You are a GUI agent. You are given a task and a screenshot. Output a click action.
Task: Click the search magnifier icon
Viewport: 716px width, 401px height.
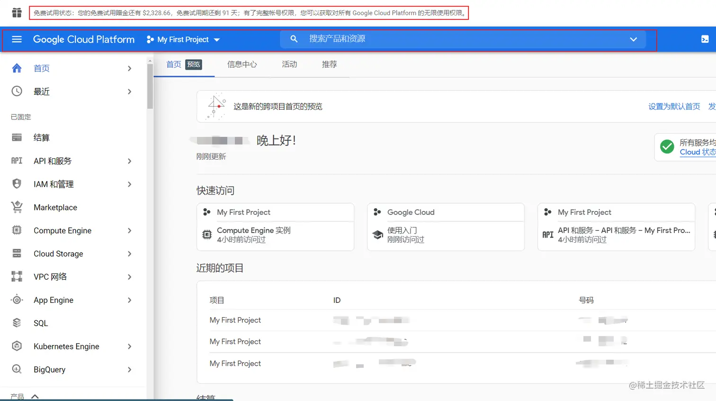click(294, 39)
